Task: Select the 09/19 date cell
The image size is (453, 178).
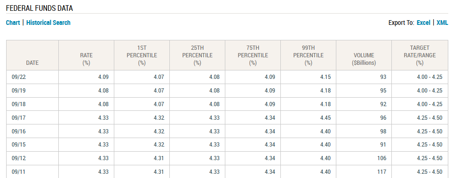Action: click(x=32, y=91)
